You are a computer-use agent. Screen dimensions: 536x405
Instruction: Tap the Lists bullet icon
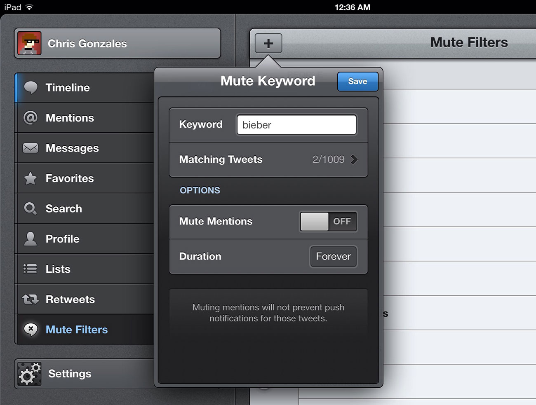[31, 269]
